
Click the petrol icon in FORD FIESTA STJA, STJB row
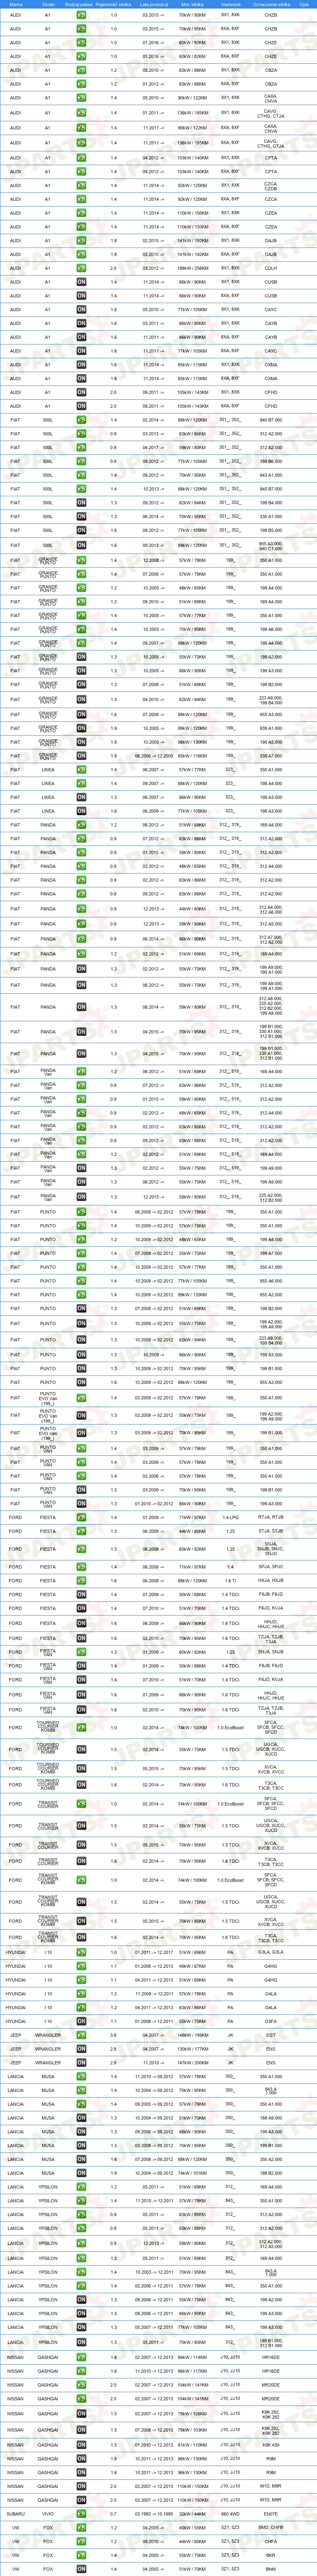82,1531
